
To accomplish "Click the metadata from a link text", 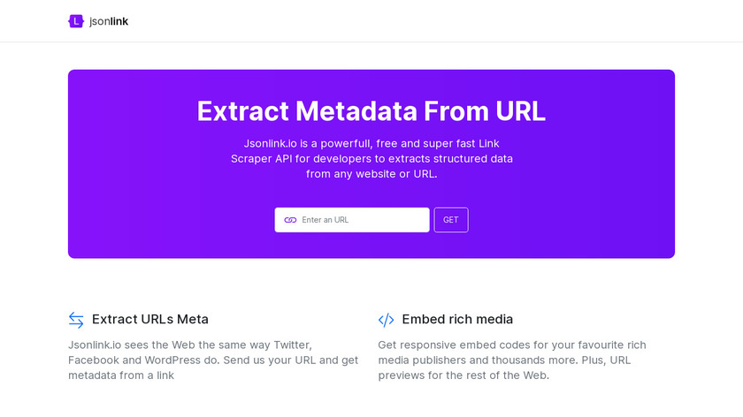I will click(121, 375).
